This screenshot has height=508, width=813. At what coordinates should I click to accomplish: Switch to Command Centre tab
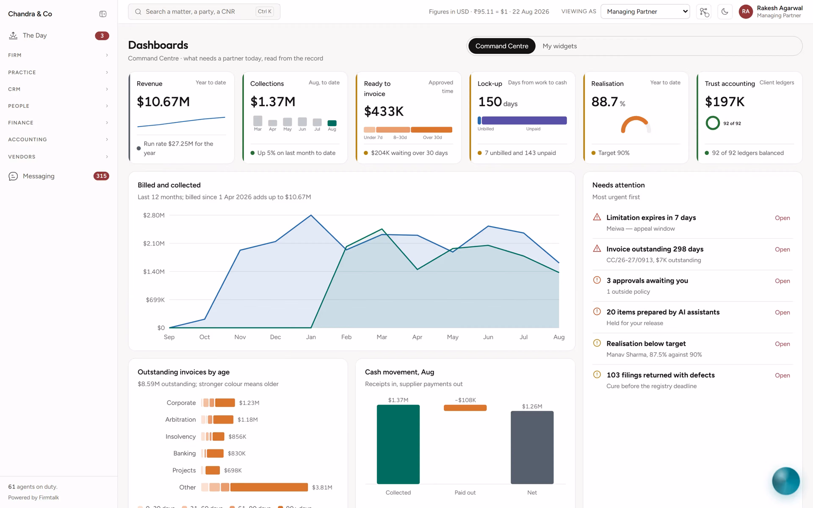point(502,46)
